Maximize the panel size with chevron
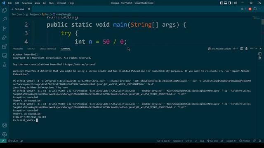264x148 pixels. click(256, 49)
